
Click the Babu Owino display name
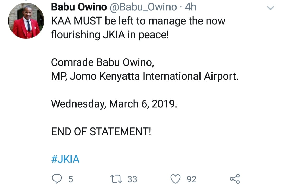pos(79,7)
